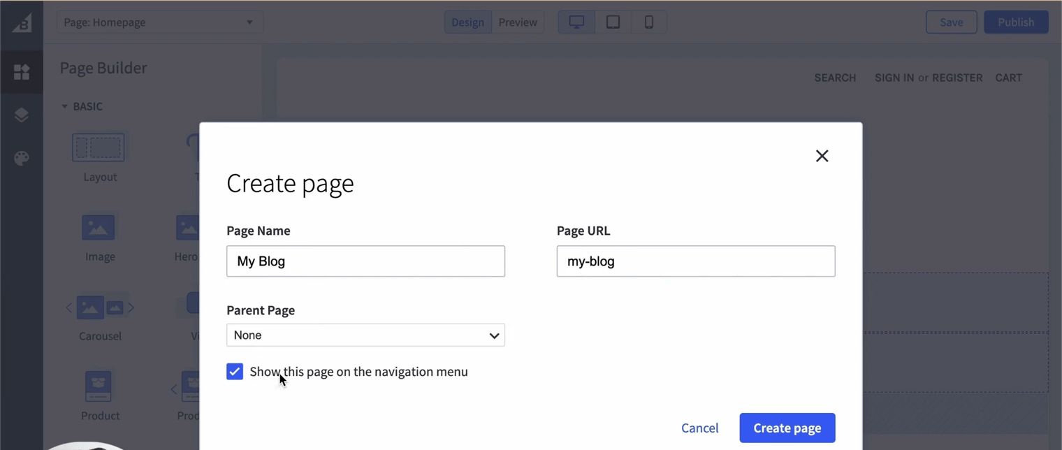Uncheck show this page on navigation menu
Viewport: 1062px width, 450px height.
coord(235,371)
